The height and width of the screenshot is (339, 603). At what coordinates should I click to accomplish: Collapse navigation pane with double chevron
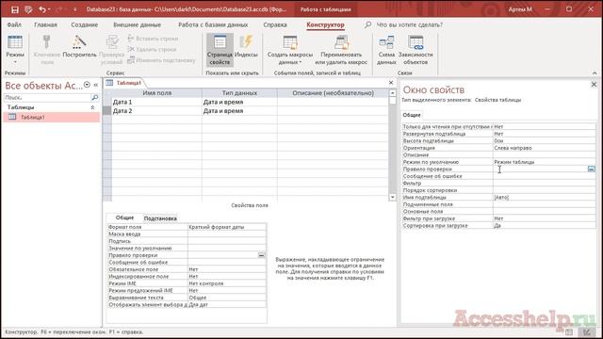[96, 85]
